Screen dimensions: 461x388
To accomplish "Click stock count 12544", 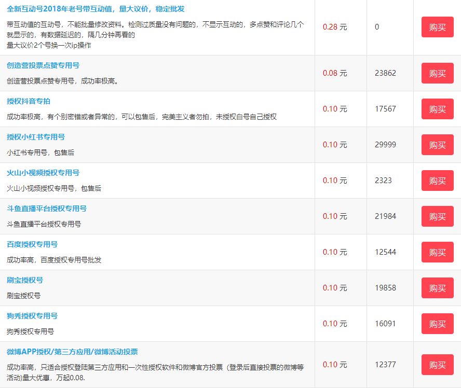I will tap(385, 252).
